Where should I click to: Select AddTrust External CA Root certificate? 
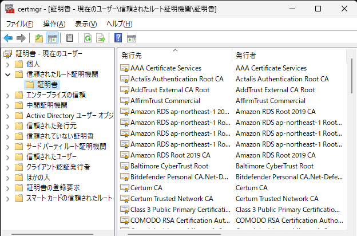coord(170,90)
